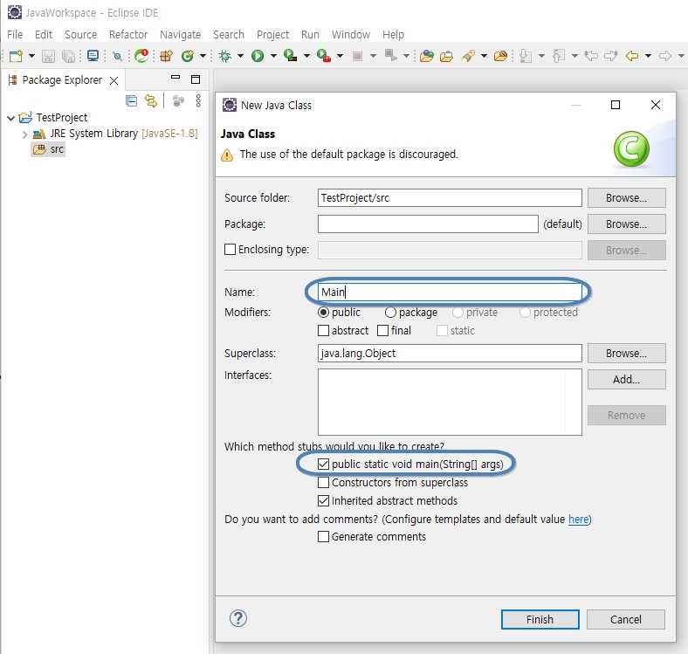The image size is (688, 654).
Task: Click the 'here' templates link
Action: tap(579, 520)
